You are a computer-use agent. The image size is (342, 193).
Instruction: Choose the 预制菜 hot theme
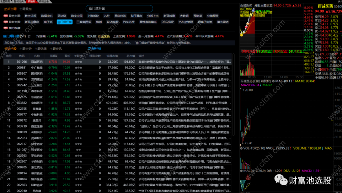tap(198, 16)
